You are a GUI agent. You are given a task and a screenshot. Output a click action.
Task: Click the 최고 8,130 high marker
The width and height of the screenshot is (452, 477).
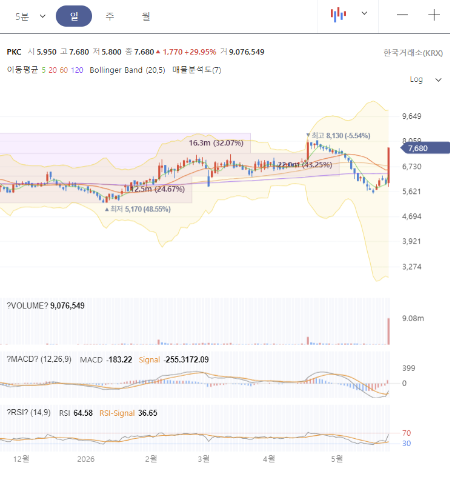(x=338, y=136)
